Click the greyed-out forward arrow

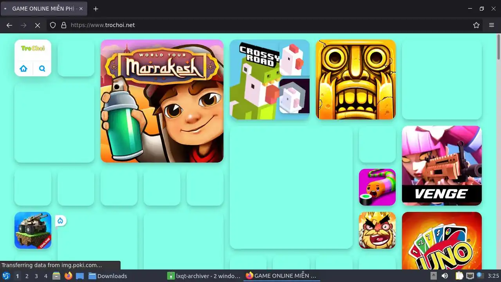click(23, 25)
